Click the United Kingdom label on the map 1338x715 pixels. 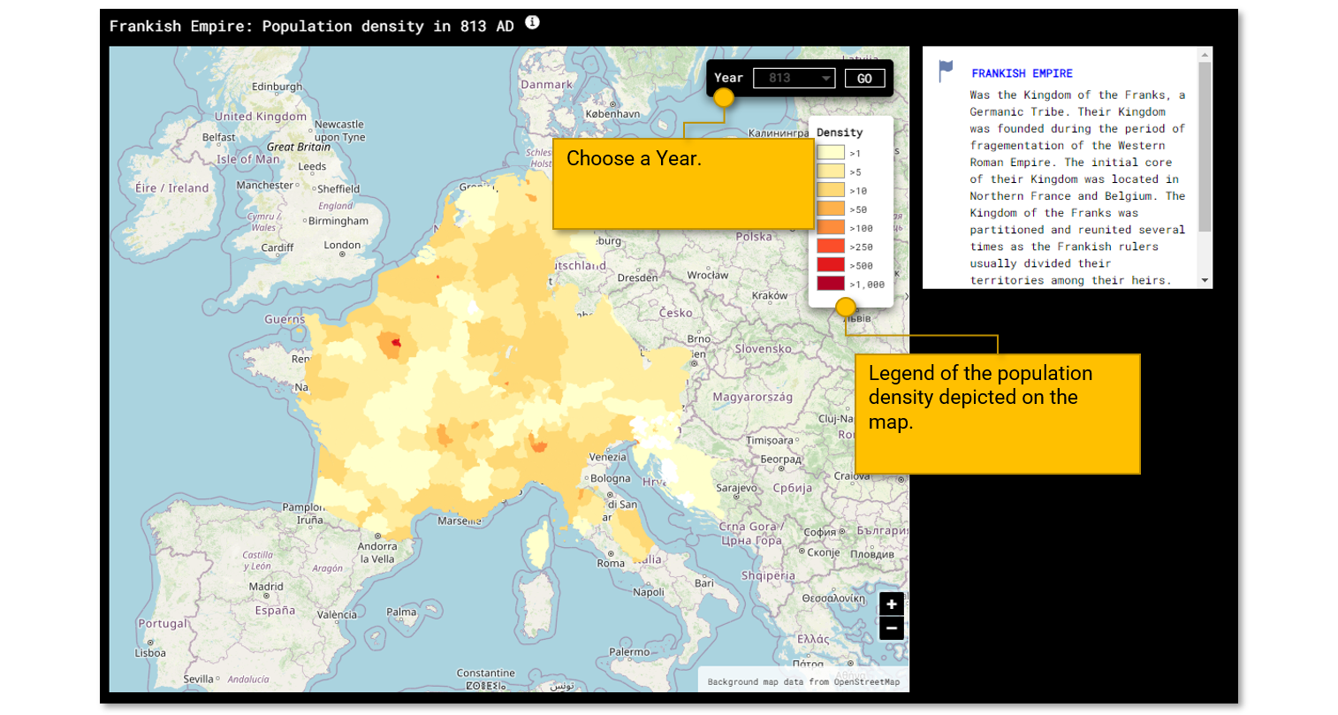tap(261, 116)
